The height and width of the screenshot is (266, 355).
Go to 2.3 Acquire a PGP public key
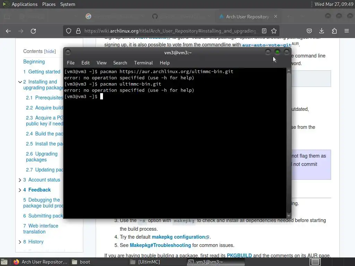click(45, 121)
